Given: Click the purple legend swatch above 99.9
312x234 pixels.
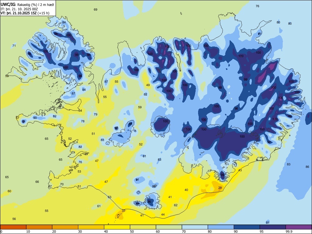Looking at the screenshot, I should click(x=299, y=227).
